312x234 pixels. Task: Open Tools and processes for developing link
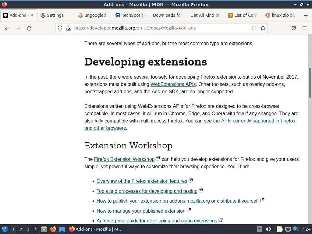147,191
